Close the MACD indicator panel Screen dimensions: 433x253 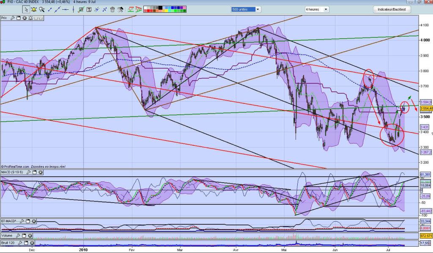pyautogui.click(x=40, y=172)
